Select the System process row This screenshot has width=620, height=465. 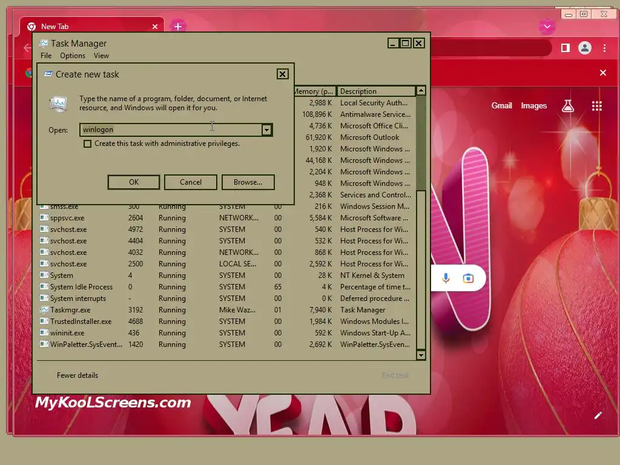tap(228, 275)
